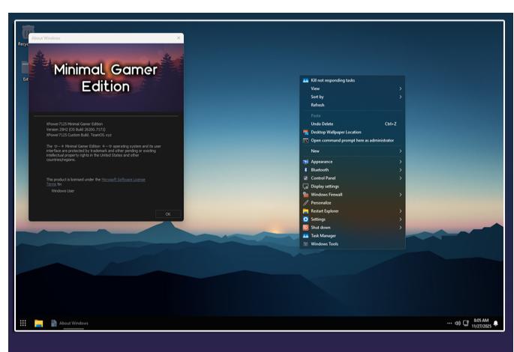Select the Recycle Bin desktop icon

pyautogui.click(x=25, y=35)
